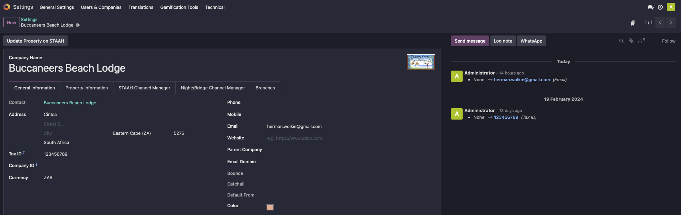Open the activities clock icon
The image size is (681, 215).
click(660, 7)
